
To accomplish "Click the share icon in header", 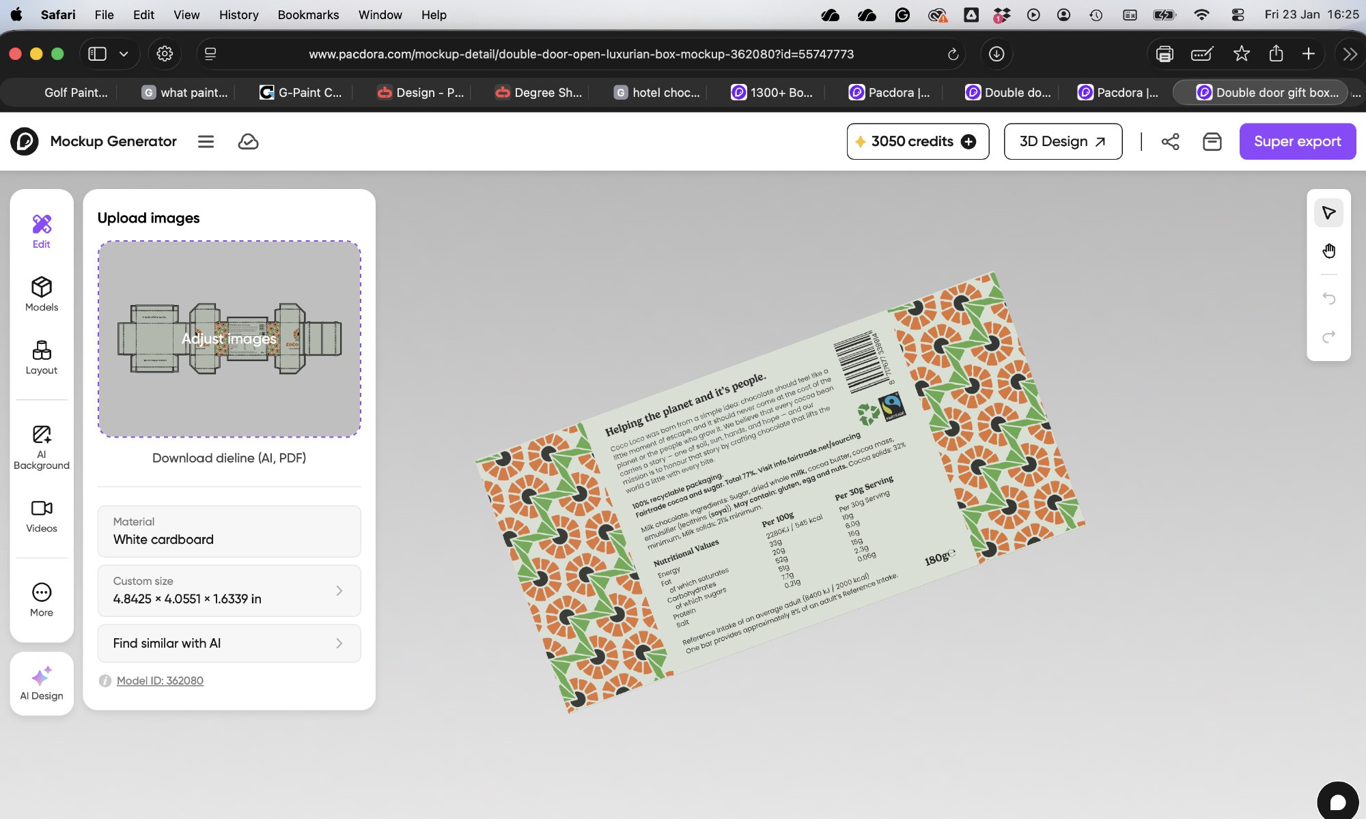I will click(x=1170, y=141).
